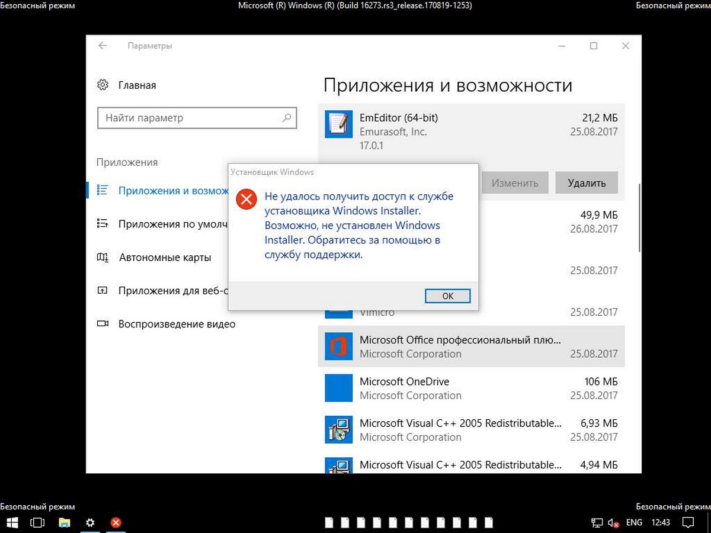
Task: Click icon of Visual C++ 2005 6,93 МБ entry
Action: pyautogui.click(x=338, y=430)
